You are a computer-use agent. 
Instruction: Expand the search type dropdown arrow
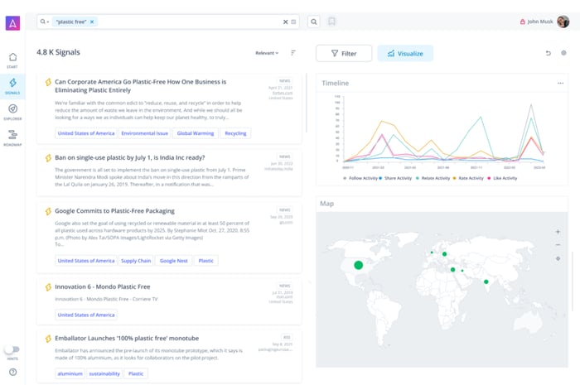45,22
